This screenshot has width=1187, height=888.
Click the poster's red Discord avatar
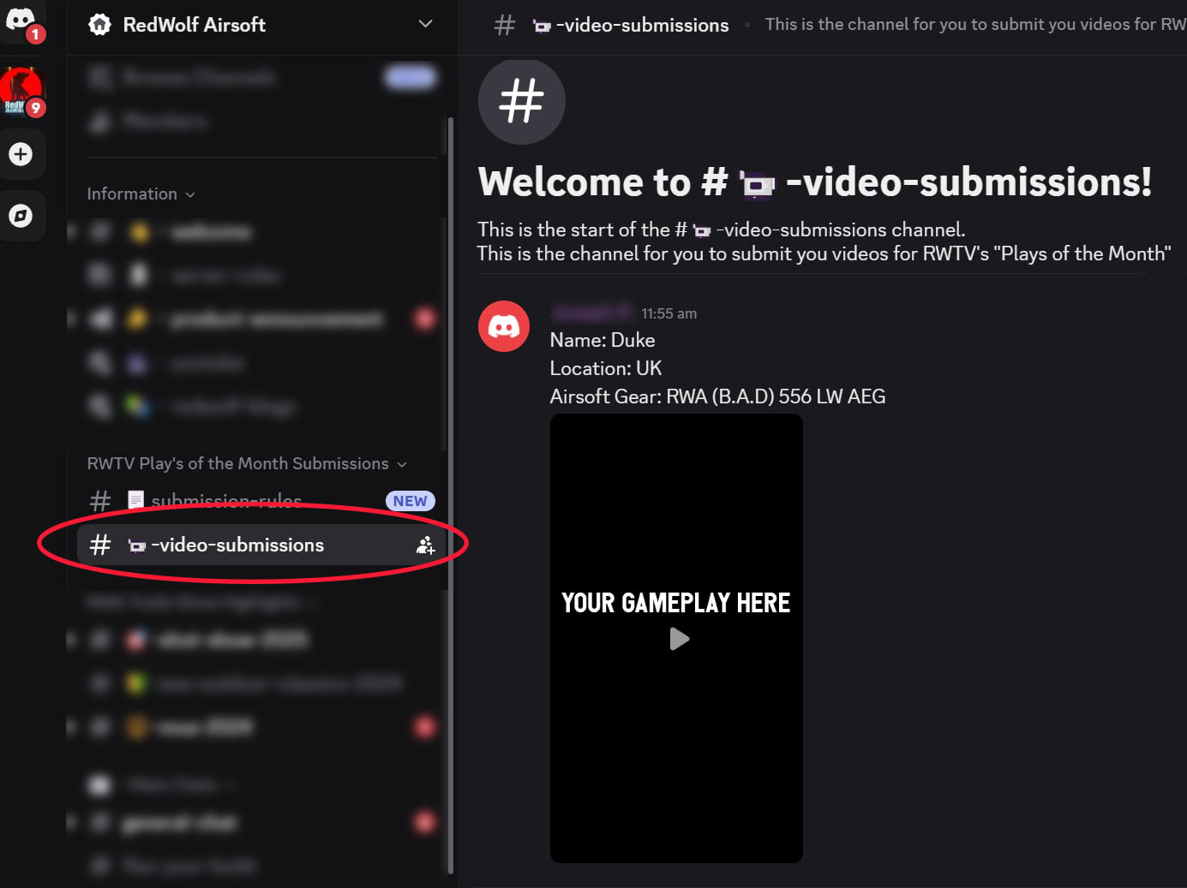pyautogui.click(x=504, y=326)
